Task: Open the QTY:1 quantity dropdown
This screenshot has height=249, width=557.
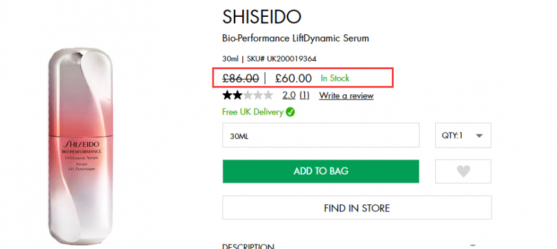Action: point(463,135)
